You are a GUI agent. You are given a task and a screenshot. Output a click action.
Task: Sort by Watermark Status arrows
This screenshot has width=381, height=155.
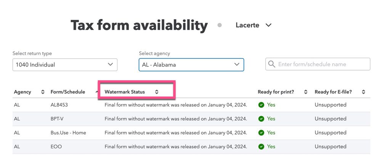(x=157, y=92)
